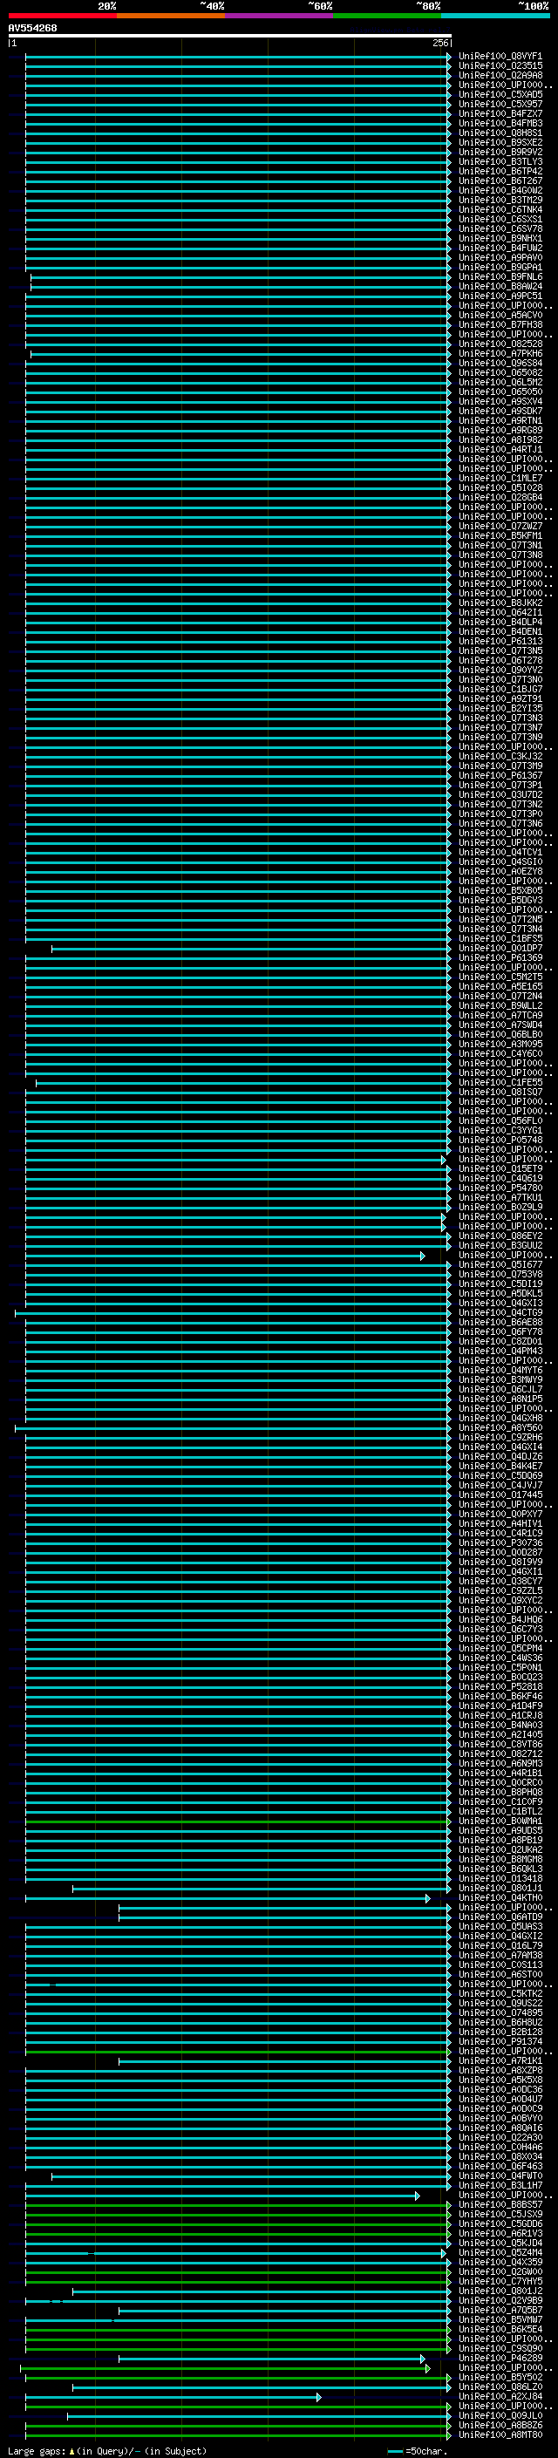Click hit label UniRef100_Q09JL0
The width and height of the screenshot is (558, 2458).
pyautogui.click(x=500, y=2416)
